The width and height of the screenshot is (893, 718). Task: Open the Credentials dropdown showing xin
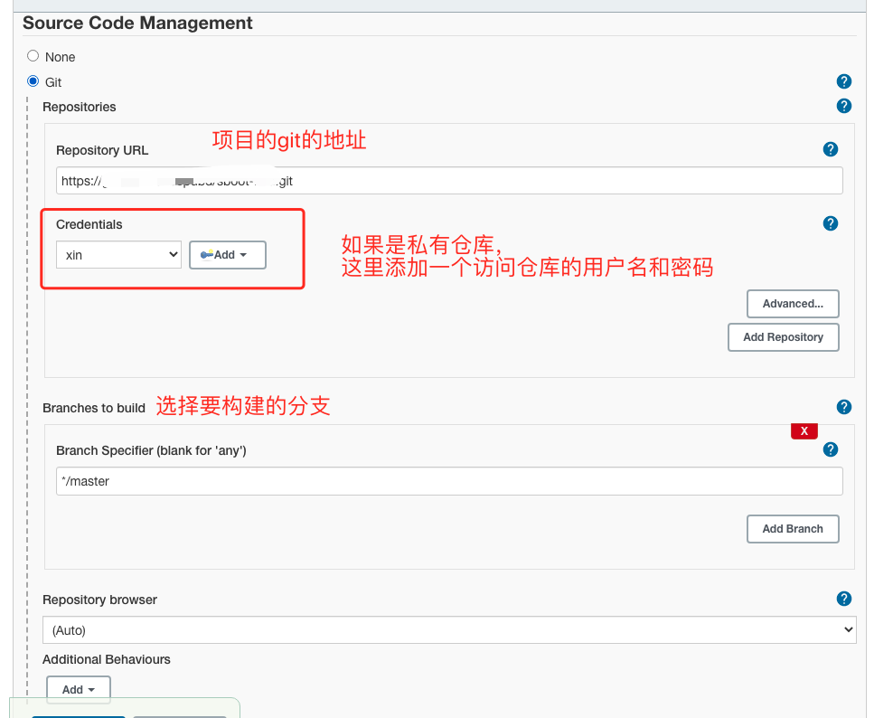click(x=118, y=255)
